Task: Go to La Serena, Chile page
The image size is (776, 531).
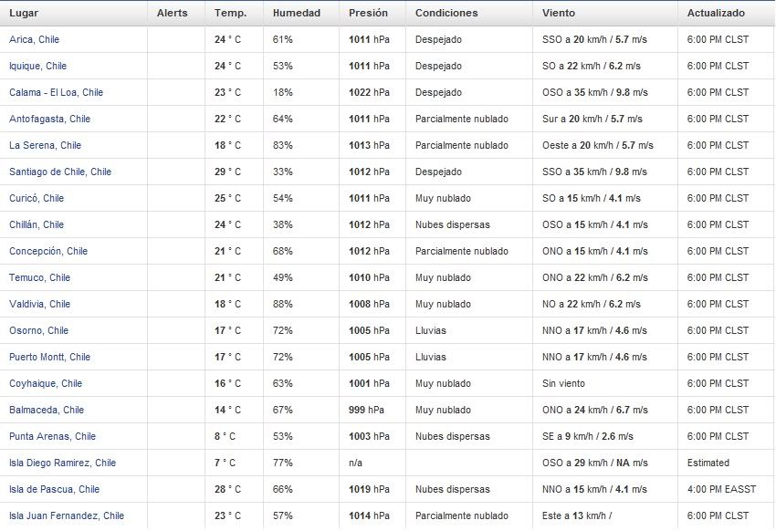Action: pos(45,145)
